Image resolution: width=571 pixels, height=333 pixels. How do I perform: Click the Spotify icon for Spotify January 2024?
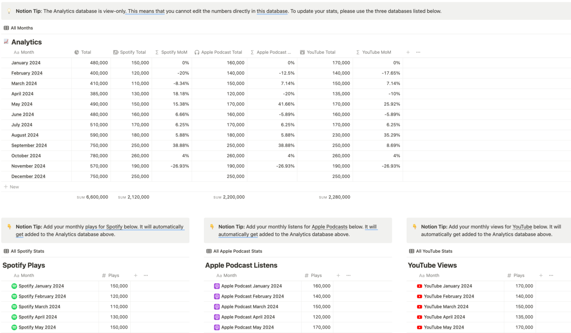(14, 286)
